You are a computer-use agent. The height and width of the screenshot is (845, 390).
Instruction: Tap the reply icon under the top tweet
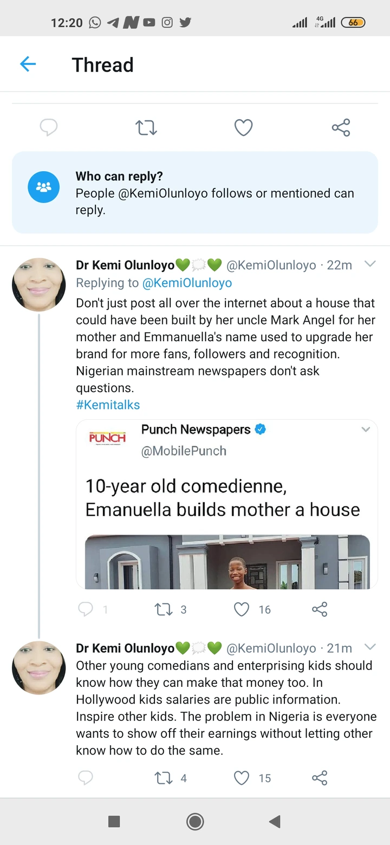[49, 128]
